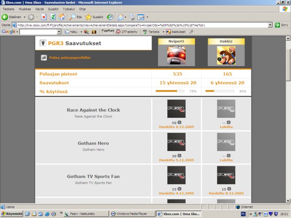Click the Edit page toolbar icon

coord(141,17)
